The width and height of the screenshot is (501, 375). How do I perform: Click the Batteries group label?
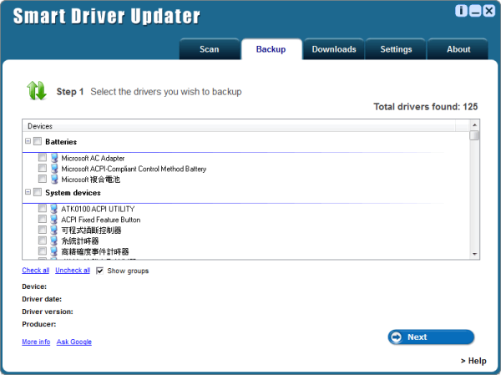pos(61,142)
